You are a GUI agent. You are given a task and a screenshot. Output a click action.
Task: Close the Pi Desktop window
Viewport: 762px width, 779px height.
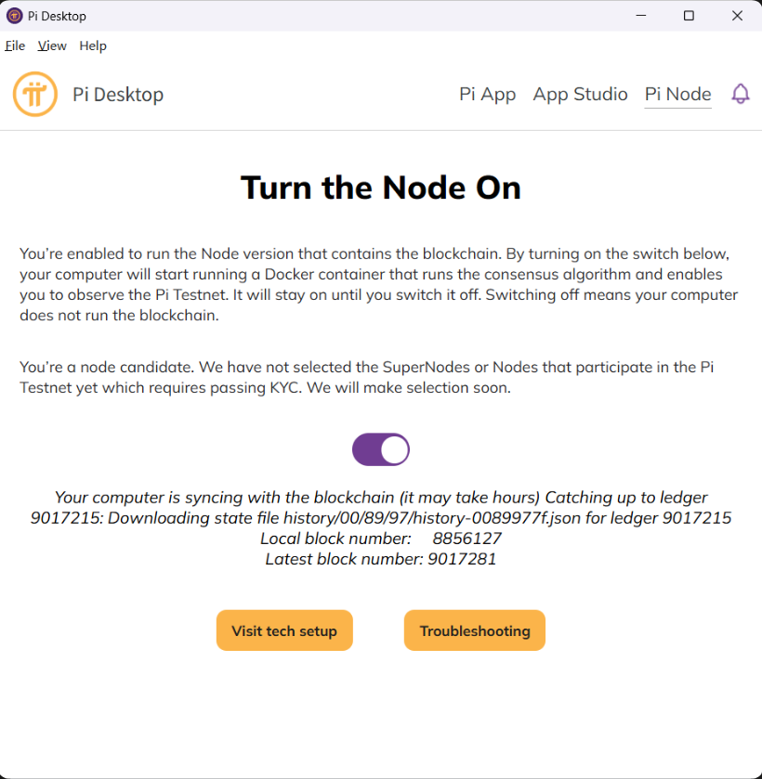click(737, 16)
